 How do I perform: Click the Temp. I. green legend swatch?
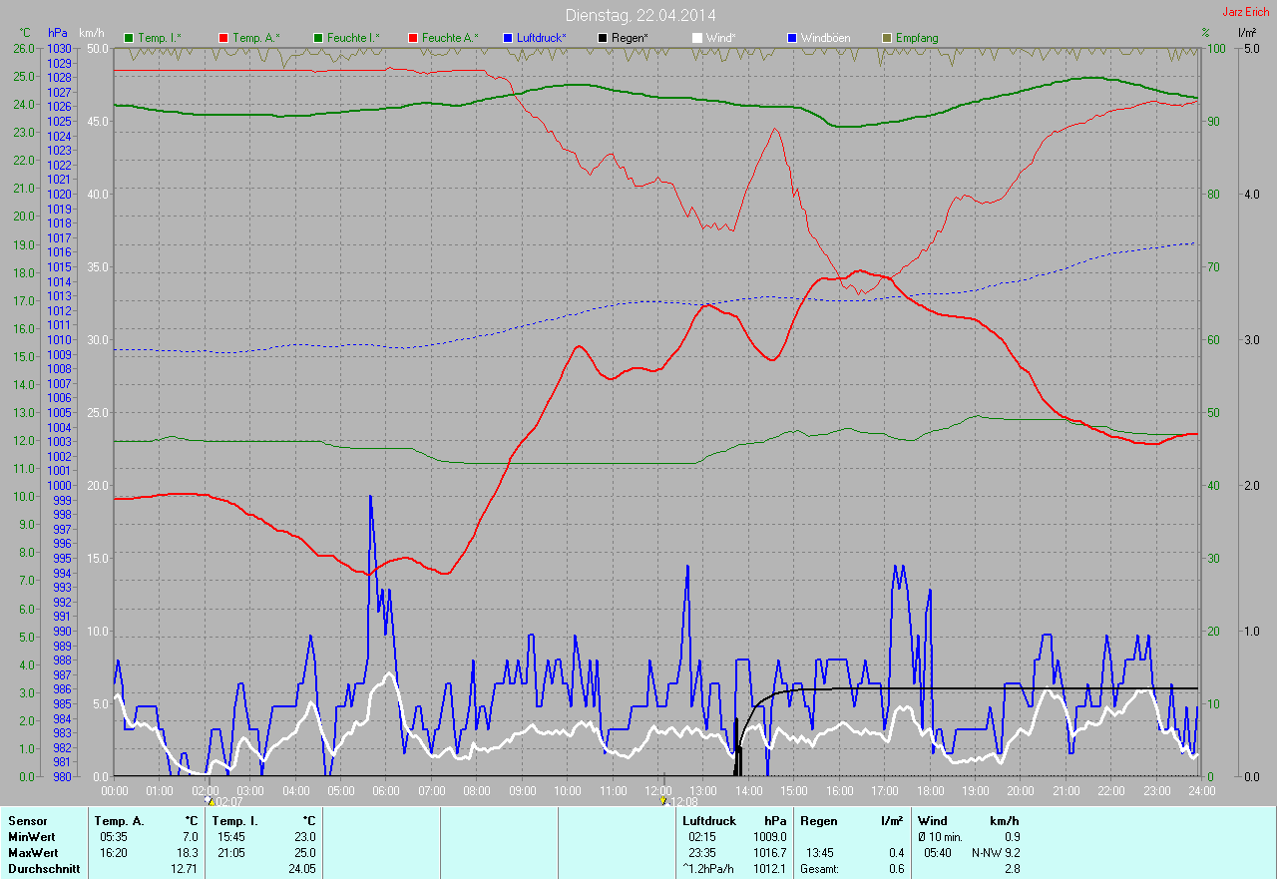[129, 38]
